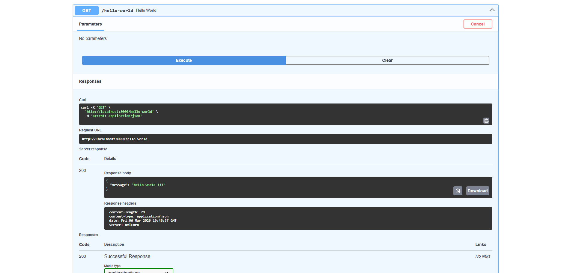
Task: Select the Parameters tab
Action: (90, 24)
